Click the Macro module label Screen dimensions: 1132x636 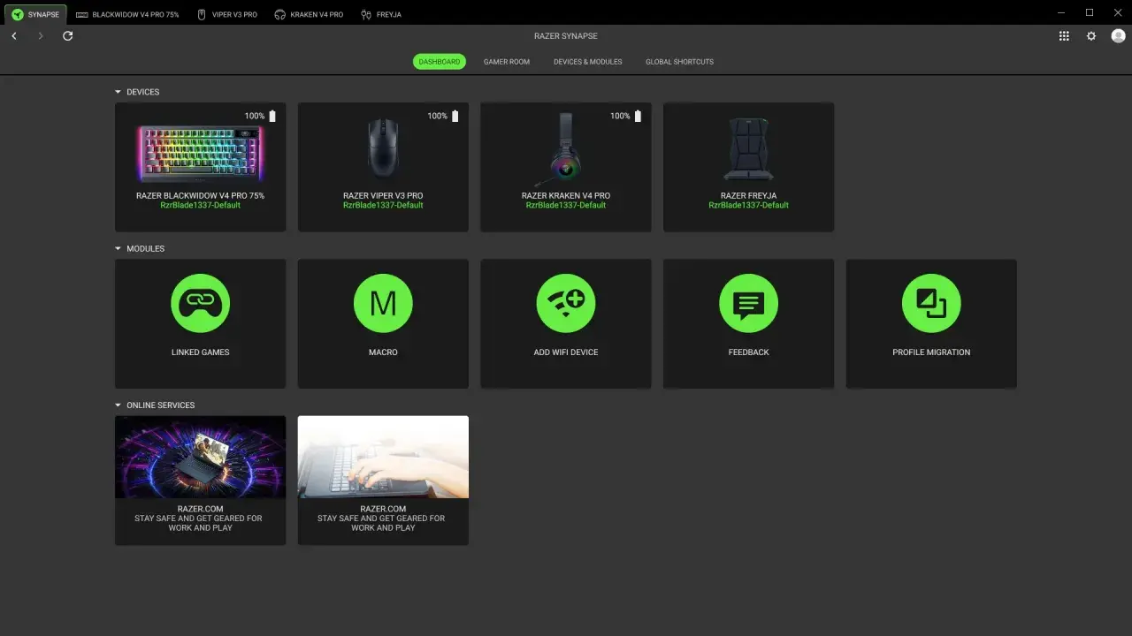click(383, 352)
